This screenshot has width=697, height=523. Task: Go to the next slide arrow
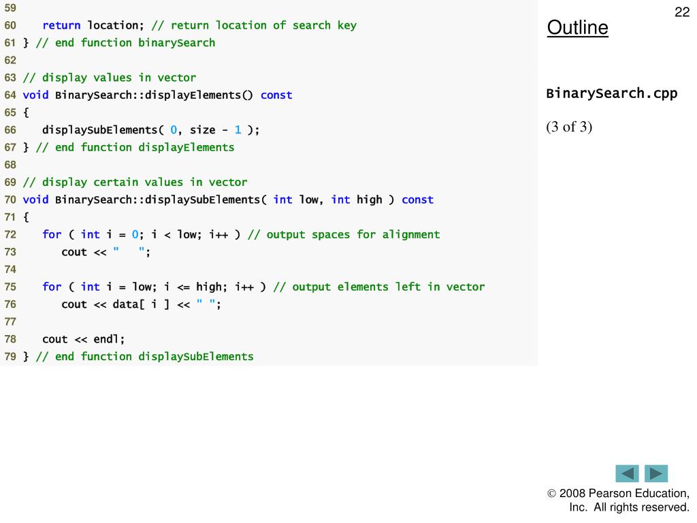point(656,473)
